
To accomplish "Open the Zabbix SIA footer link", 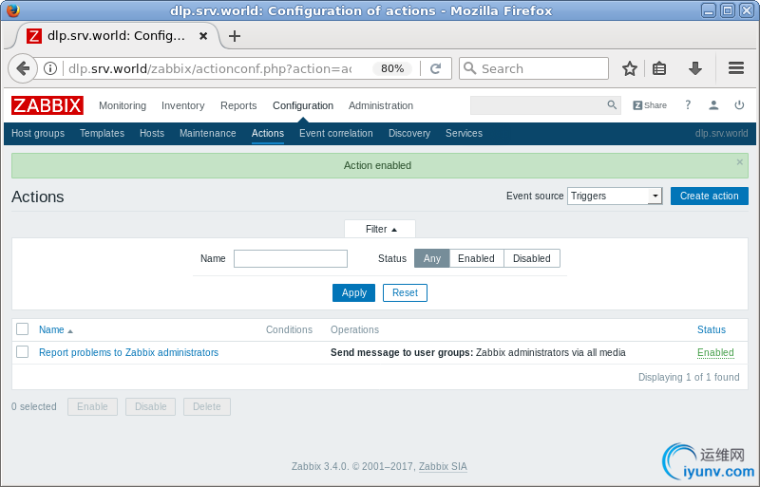I will click(x=443, y=466).
